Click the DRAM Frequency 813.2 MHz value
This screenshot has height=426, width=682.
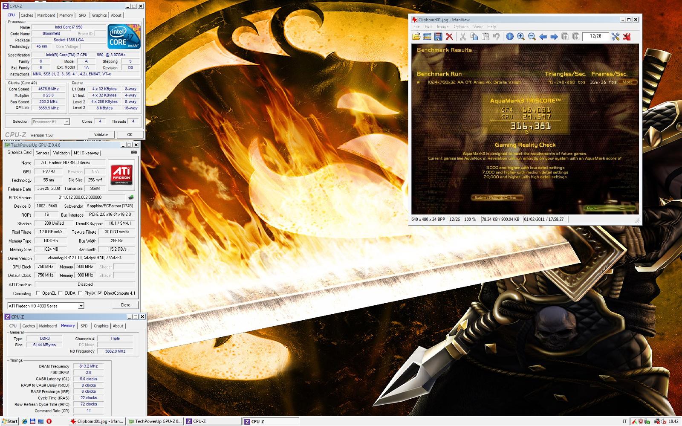tap(89, 366)
